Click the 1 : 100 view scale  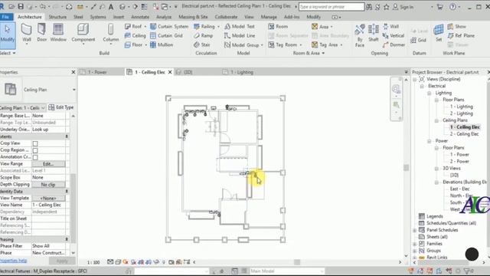93,262
